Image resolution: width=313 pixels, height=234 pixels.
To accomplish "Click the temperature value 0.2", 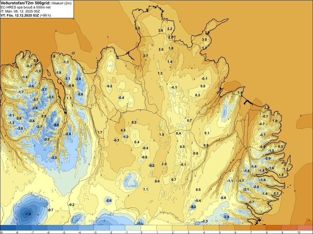I will click(x=134, y=123).
